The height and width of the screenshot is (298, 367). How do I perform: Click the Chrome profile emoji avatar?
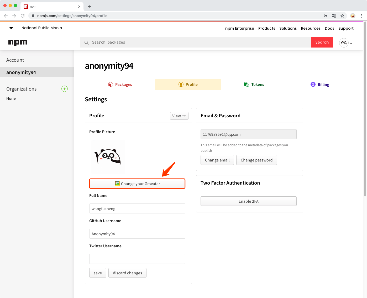[353, 16]
